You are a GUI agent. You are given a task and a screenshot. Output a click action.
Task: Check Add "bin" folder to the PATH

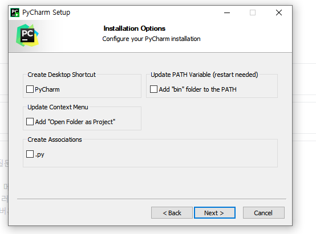(153, 89)
